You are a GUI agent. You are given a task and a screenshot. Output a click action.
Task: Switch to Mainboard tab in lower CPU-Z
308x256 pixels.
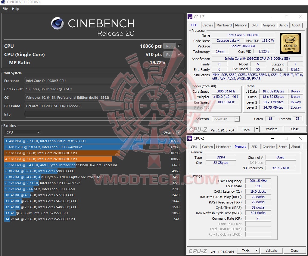click(x=224, y=147)
